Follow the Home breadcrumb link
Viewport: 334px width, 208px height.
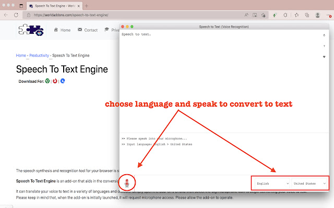21,56
